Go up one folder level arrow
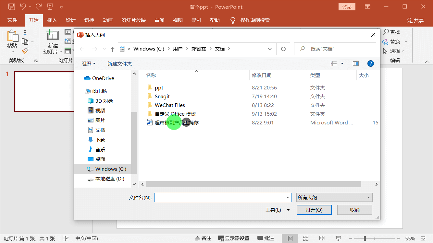Image resolution: width=433 pixels, height=243 pixels. coord(113,49)
